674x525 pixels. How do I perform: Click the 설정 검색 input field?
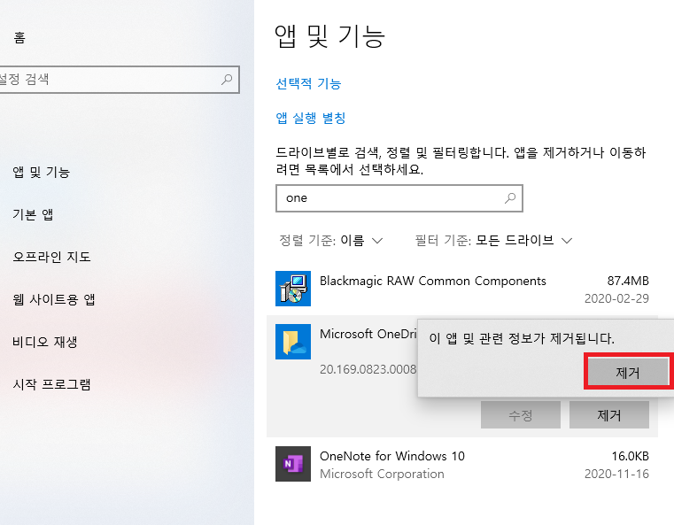pyautogui.click(x=119, y=80)
